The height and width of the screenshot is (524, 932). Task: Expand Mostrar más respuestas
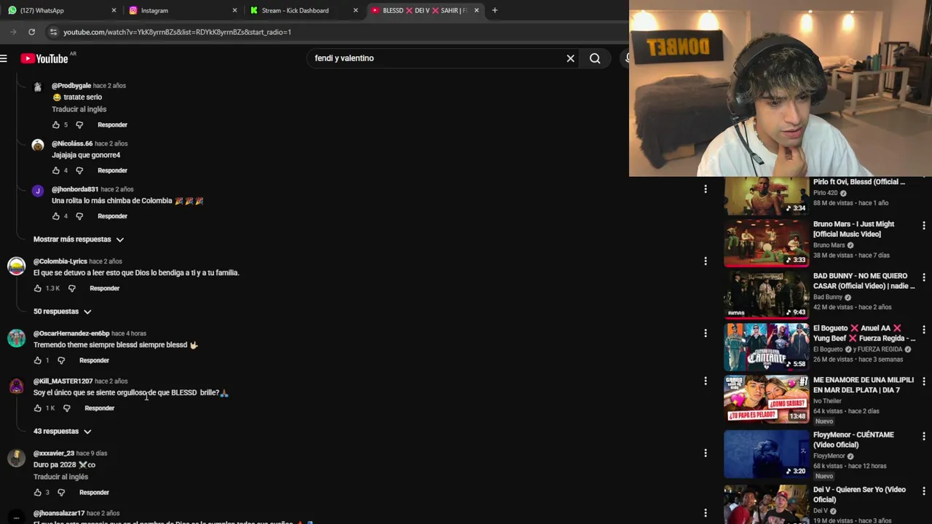tap(79, 239)
